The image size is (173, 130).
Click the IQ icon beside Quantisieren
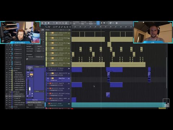click(71, 23)
